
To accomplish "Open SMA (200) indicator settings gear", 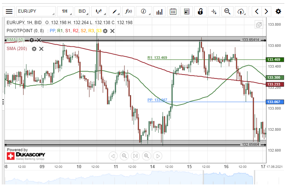I will [34, 49].
